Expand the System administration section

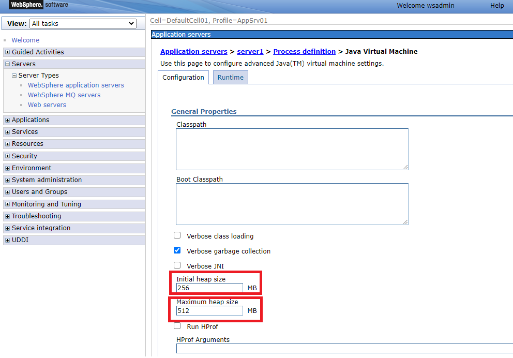tap(8, 180)
